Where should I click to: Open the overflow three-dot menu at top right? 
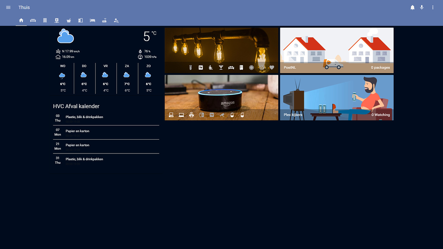point(432,7)
